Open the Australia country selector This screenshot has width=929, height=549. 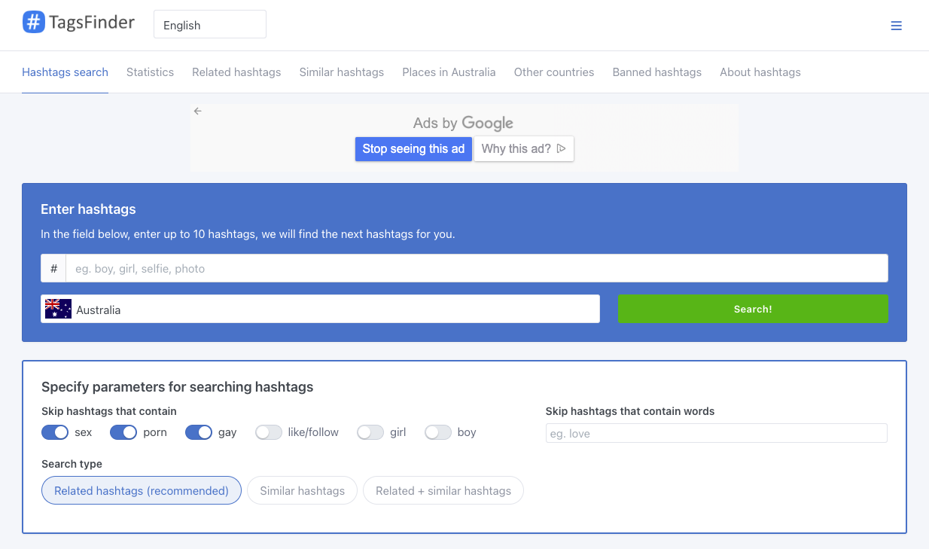pyautogui.click(x=321, y=309)
